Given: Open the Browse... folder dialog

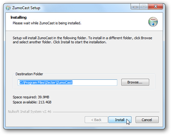Looking at the screenshot, I should click(x=135, y=82).
